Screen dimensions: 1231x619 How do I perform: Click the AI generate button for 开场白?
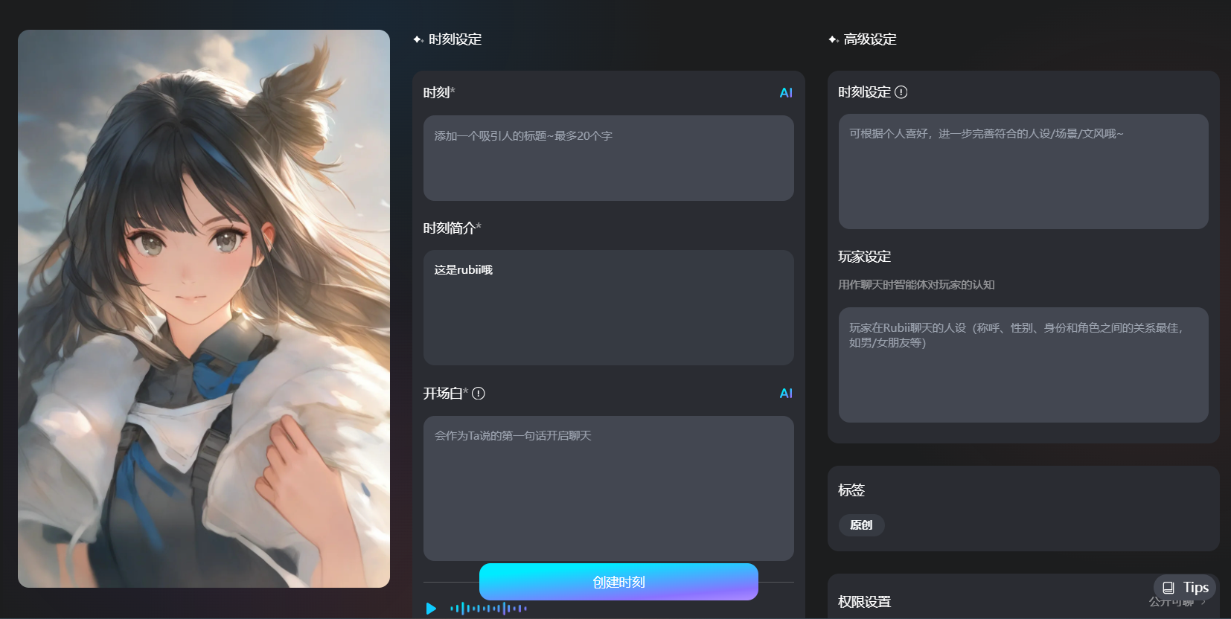[785, 394]
